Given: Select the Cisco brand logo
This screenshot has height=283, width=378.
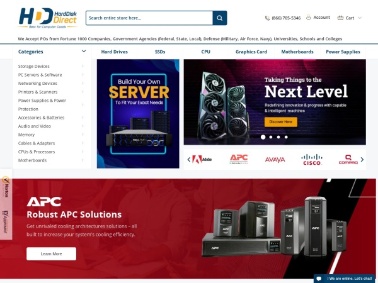Looking at the screenshot, I should tap(311, 160).
